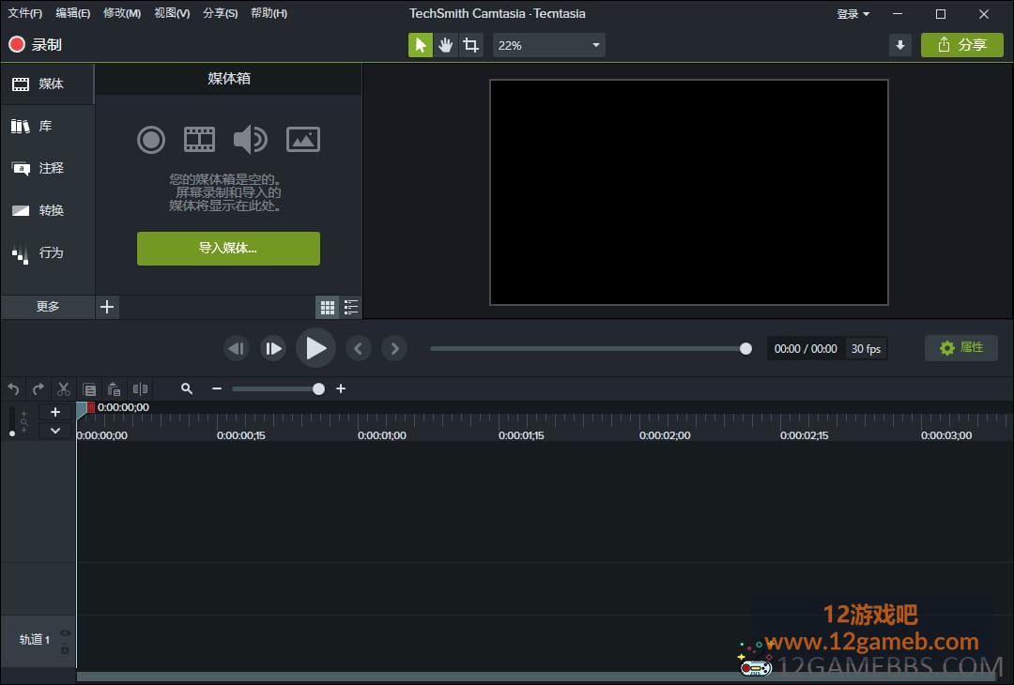Screen dimensions: 1014x685
Task: Click the picture image icon in media bin
Action: pyautogui.click(x=302, y=139)
